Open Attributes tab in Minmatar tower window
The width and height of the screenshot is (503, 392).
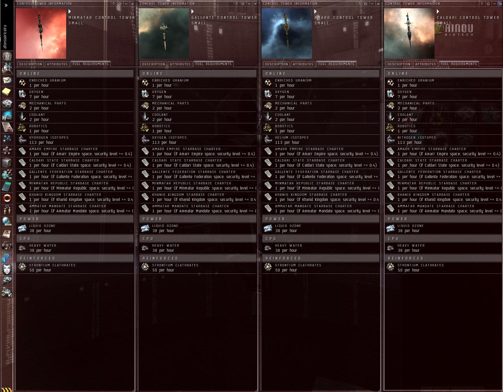[57, 64]
